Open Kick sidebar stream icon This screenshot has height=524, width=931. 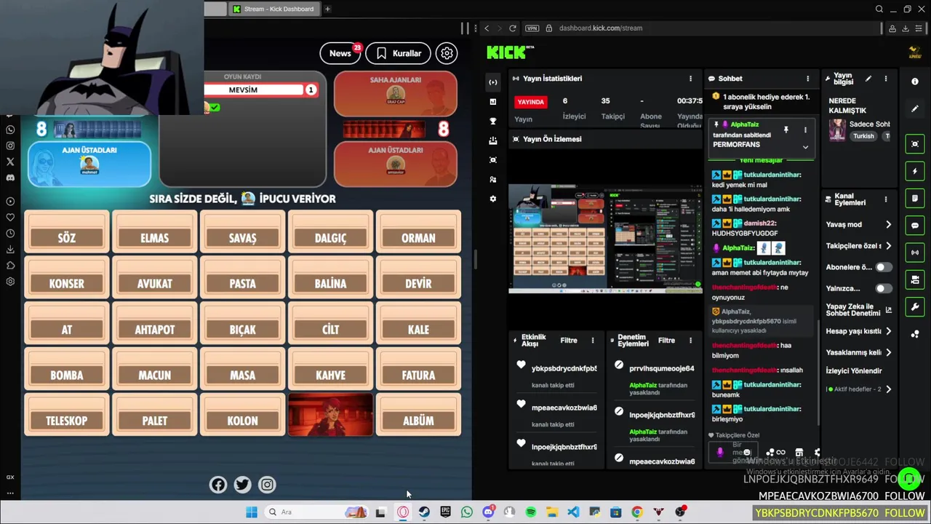(x=493, y=82)
